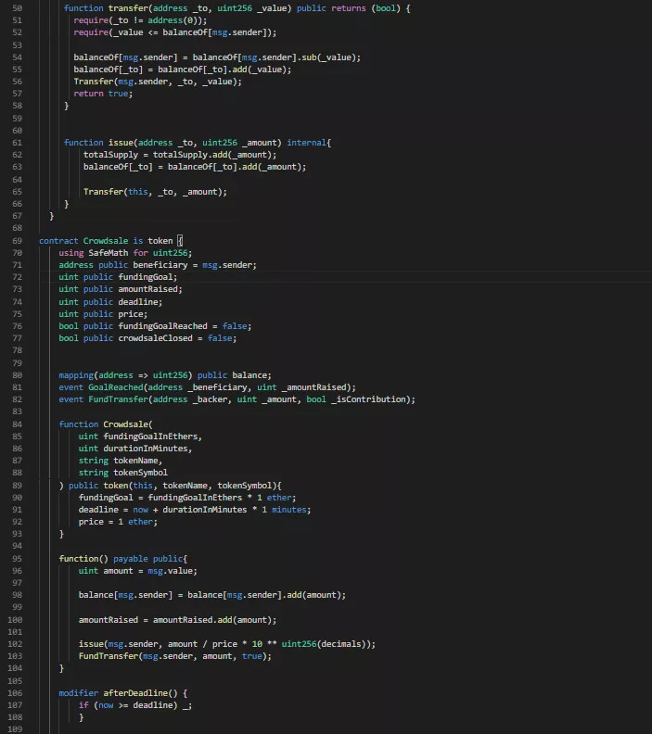Click 'balance[msg.sender] = balance[msg.sender].add(amount);' line
Image resolution: width=652 pixels, height=734 pixels.
(211, 595)
